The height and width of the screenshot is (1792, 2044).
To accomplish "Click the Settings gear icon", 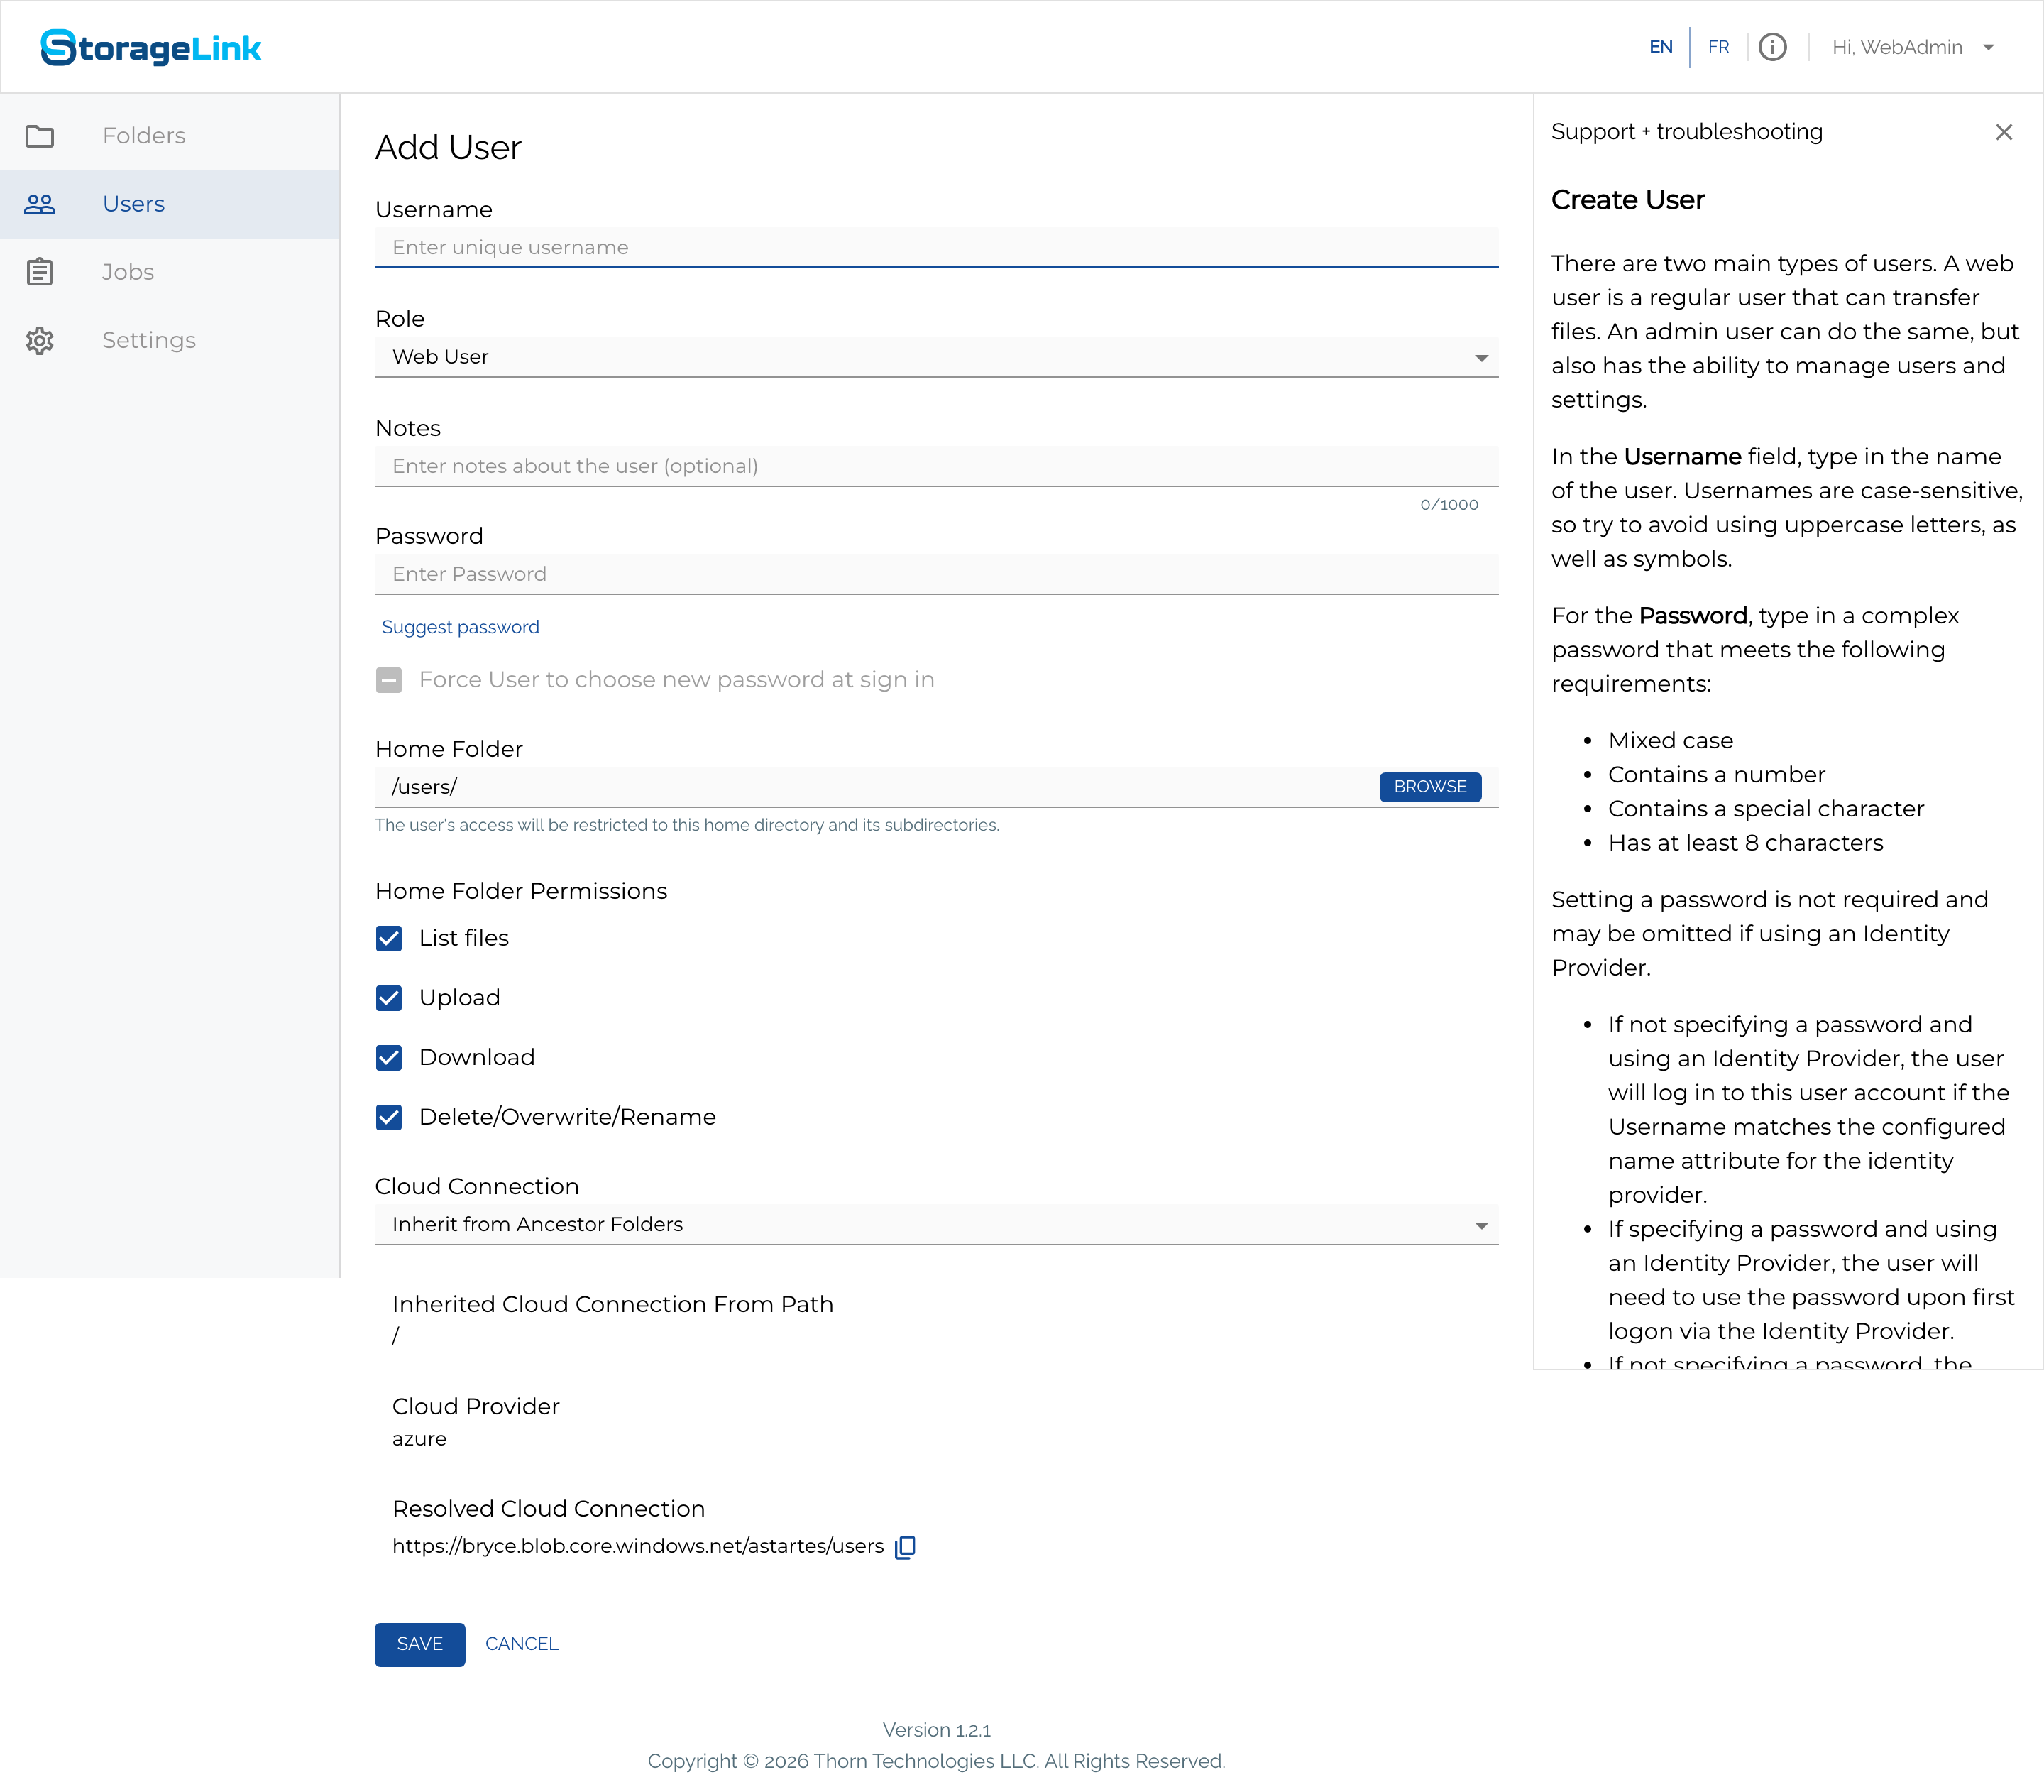I will coord(40,341).
